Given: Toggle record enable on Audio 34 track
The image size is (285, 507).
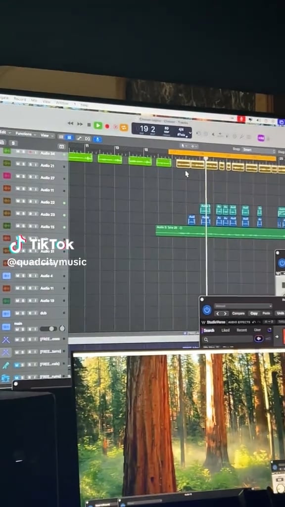Looking at the screenshot, I should pos(30,152).
